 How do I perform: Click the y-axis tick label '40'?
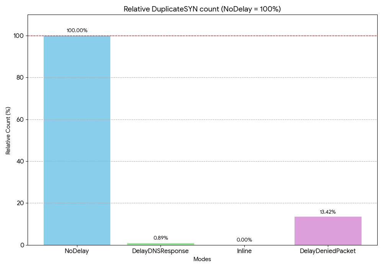coord(21,161)
